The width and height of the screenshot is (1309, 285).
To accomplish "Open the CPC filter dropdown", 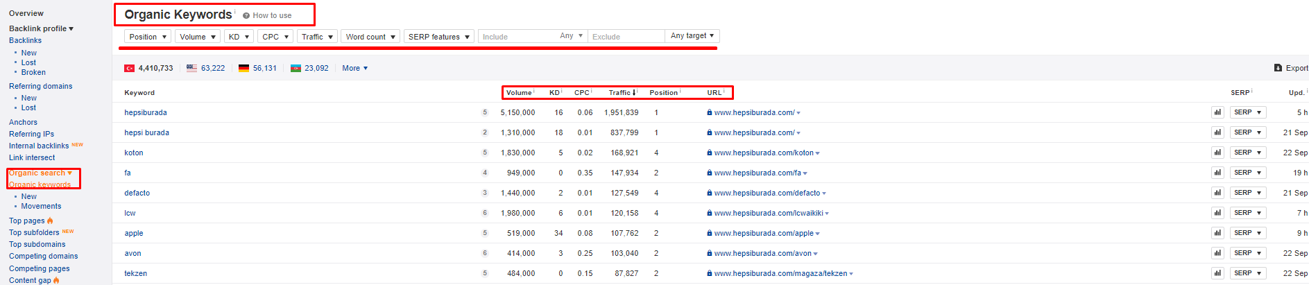I will [x=275, y=37].
